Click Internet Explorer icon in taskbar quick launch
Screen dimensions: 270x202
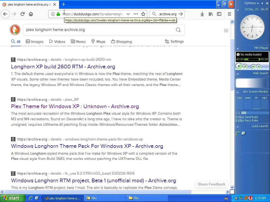point(31,198)
